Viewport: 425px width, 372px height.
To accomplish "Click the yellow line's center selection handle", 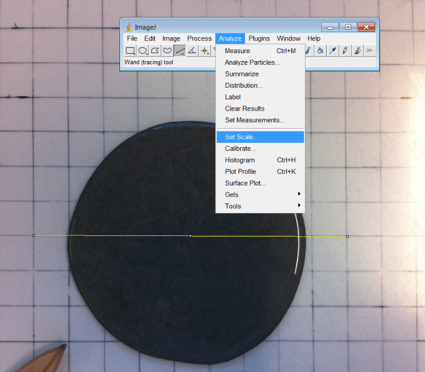I will (190, 235).
